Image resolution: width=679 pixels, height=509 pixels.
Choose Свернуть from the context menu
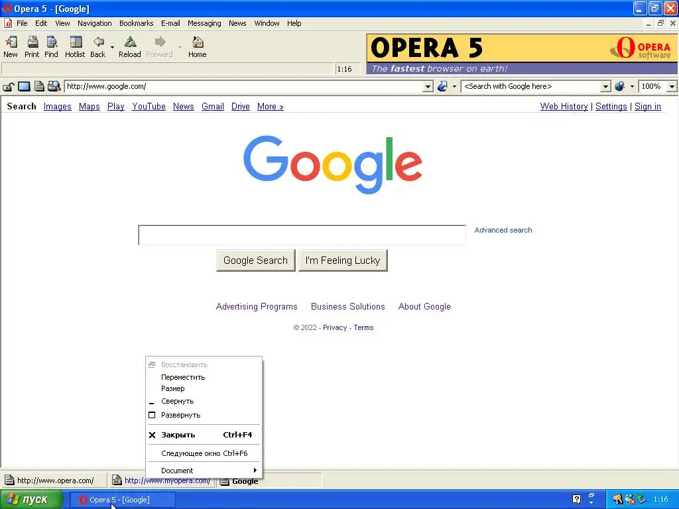coord(204,401)
